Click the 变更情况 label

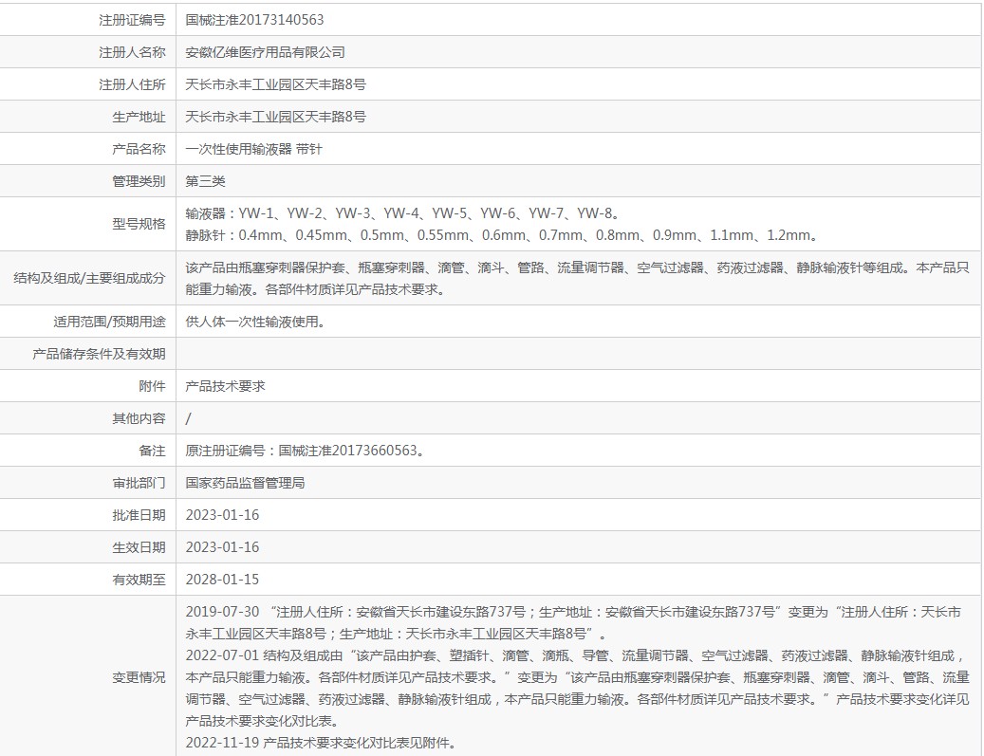point(139,677)
